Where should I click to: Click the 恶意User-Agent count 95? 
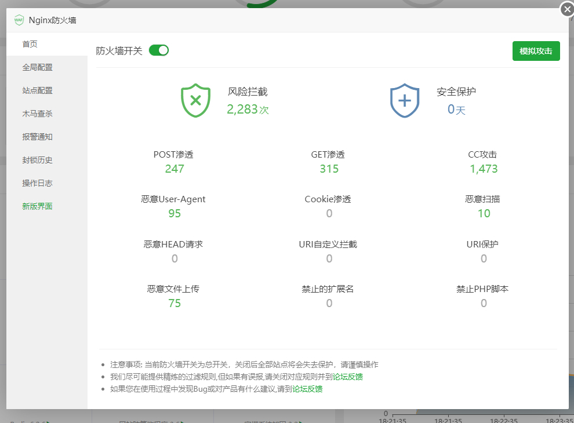tap(175, 213)
